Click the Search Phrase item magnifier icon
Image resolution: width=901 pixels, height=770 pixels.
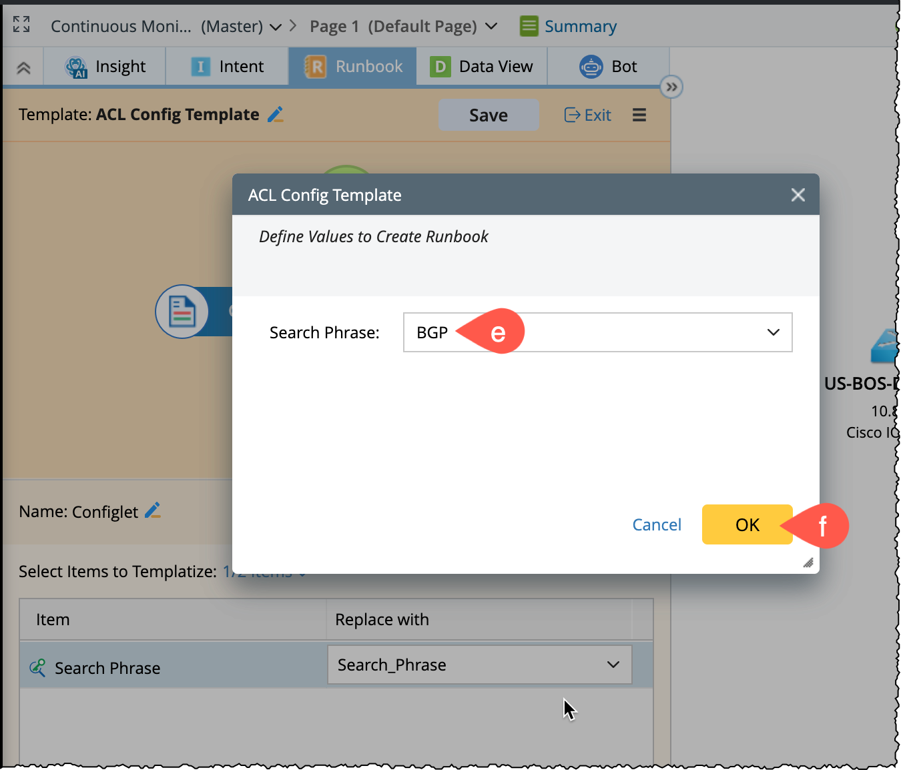[x=37, y=668]
